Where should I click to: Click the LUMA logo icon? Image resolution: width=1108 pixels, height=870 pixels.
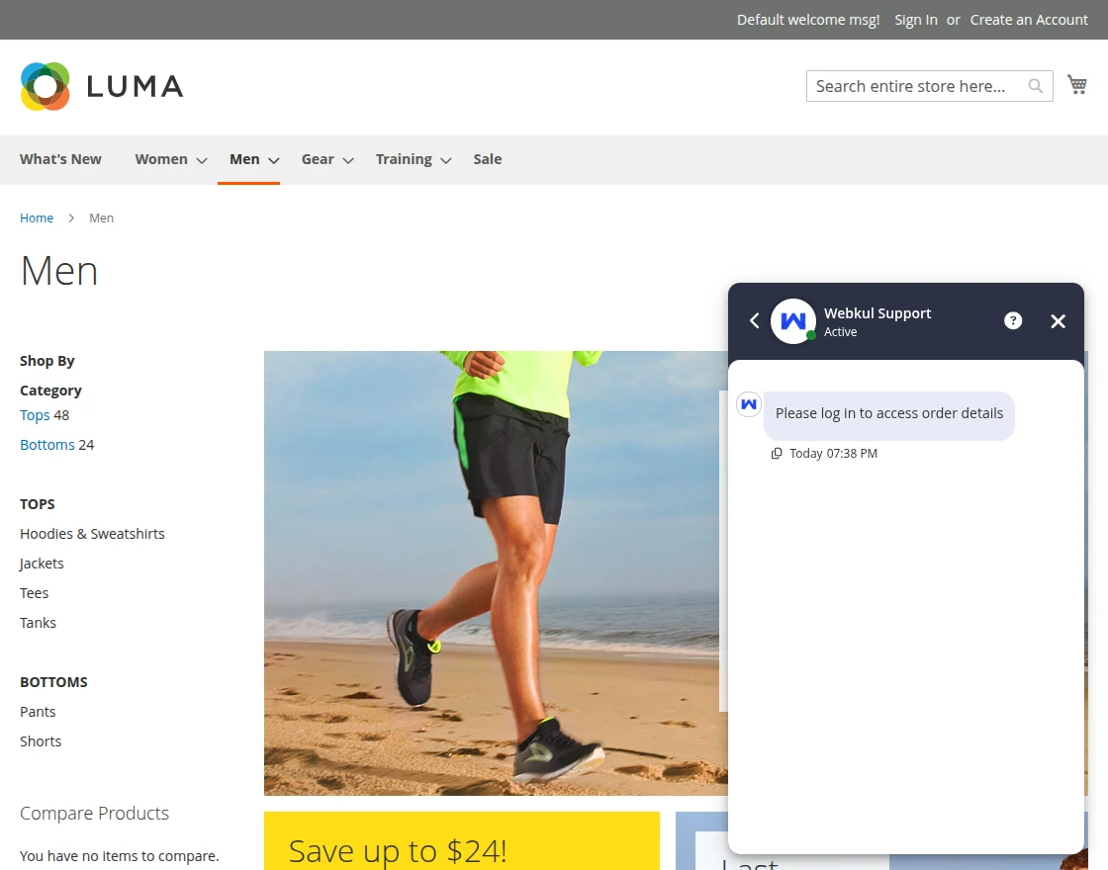click(46, 86)
